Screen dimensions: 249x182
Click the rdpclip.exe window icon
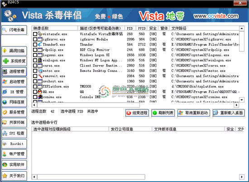pyautogui.click(x=40, y=50)
